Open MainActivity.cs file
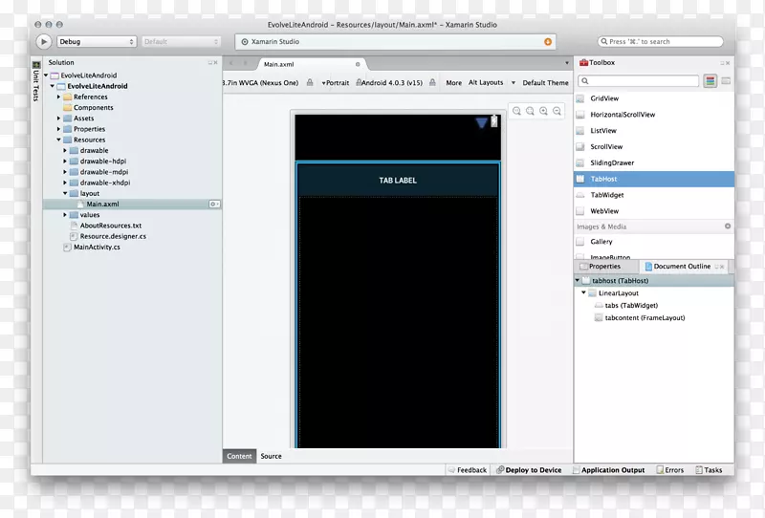Viewport: 765px width, 518px height. click(97, 247)
